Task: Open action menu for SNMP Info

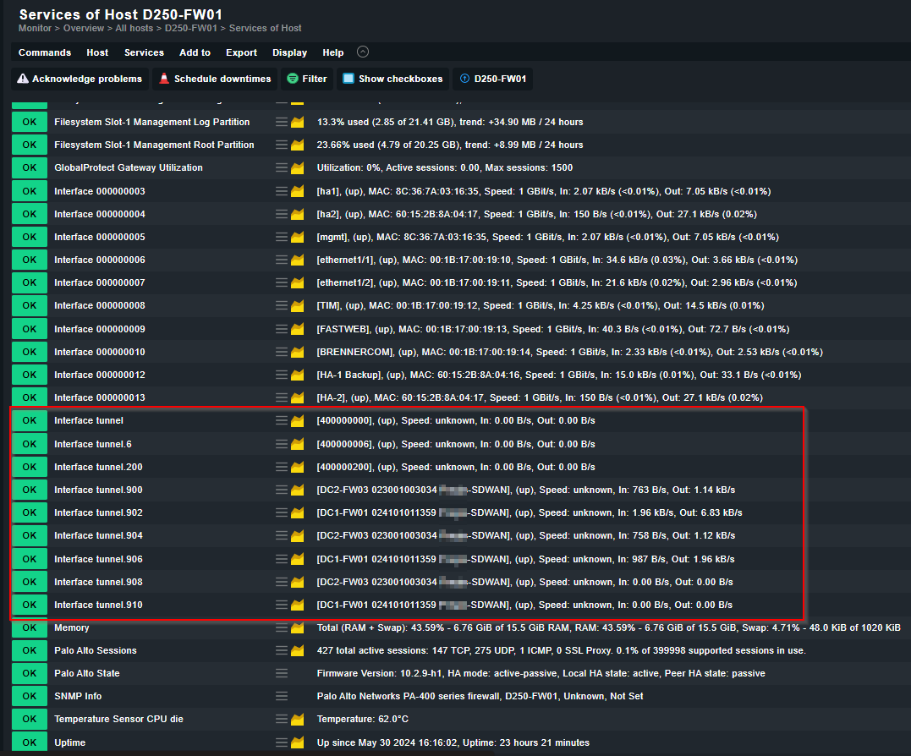Action: click(282, 696)
